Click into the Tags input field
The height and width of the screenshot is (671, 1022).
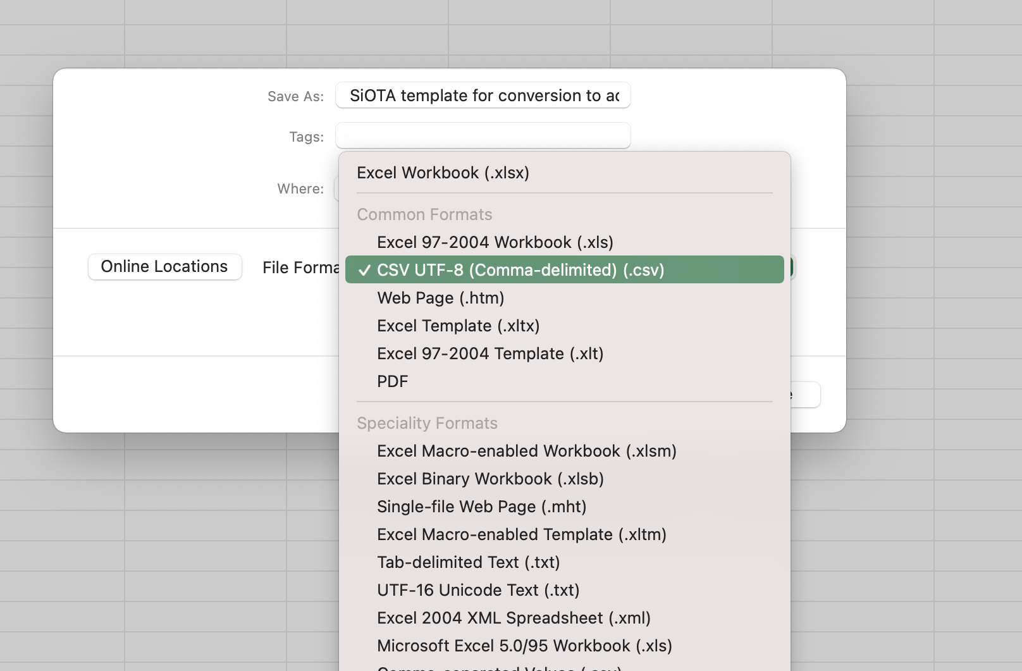click(x=483, y=136)
